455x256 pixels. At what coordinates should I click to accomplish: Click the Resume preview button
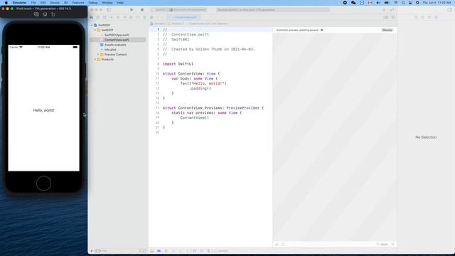[x=387, y=30]
